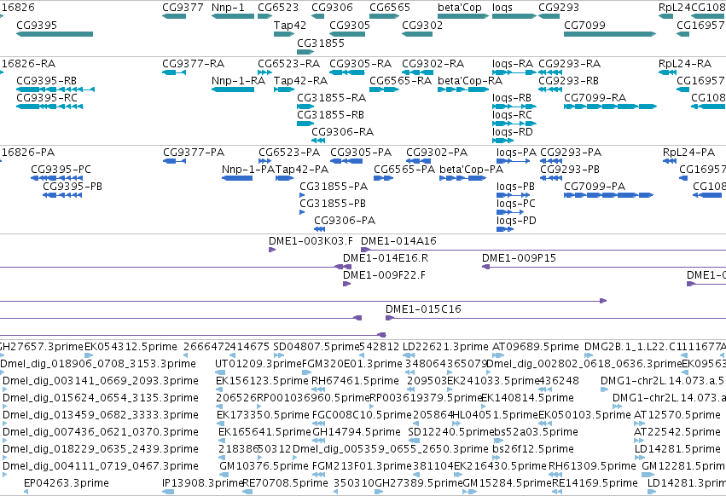Click GM10376.5prime EST

224,474
